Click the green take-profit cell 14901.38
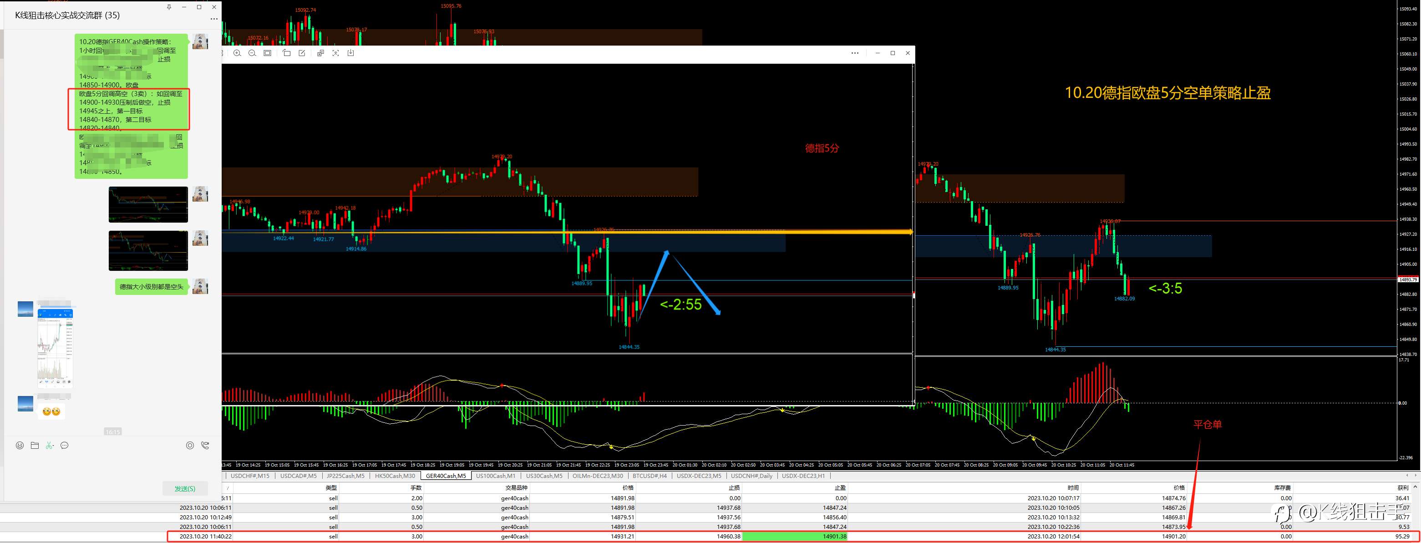The height and width of the screenshot is (543, 1421). click(795, 536)
